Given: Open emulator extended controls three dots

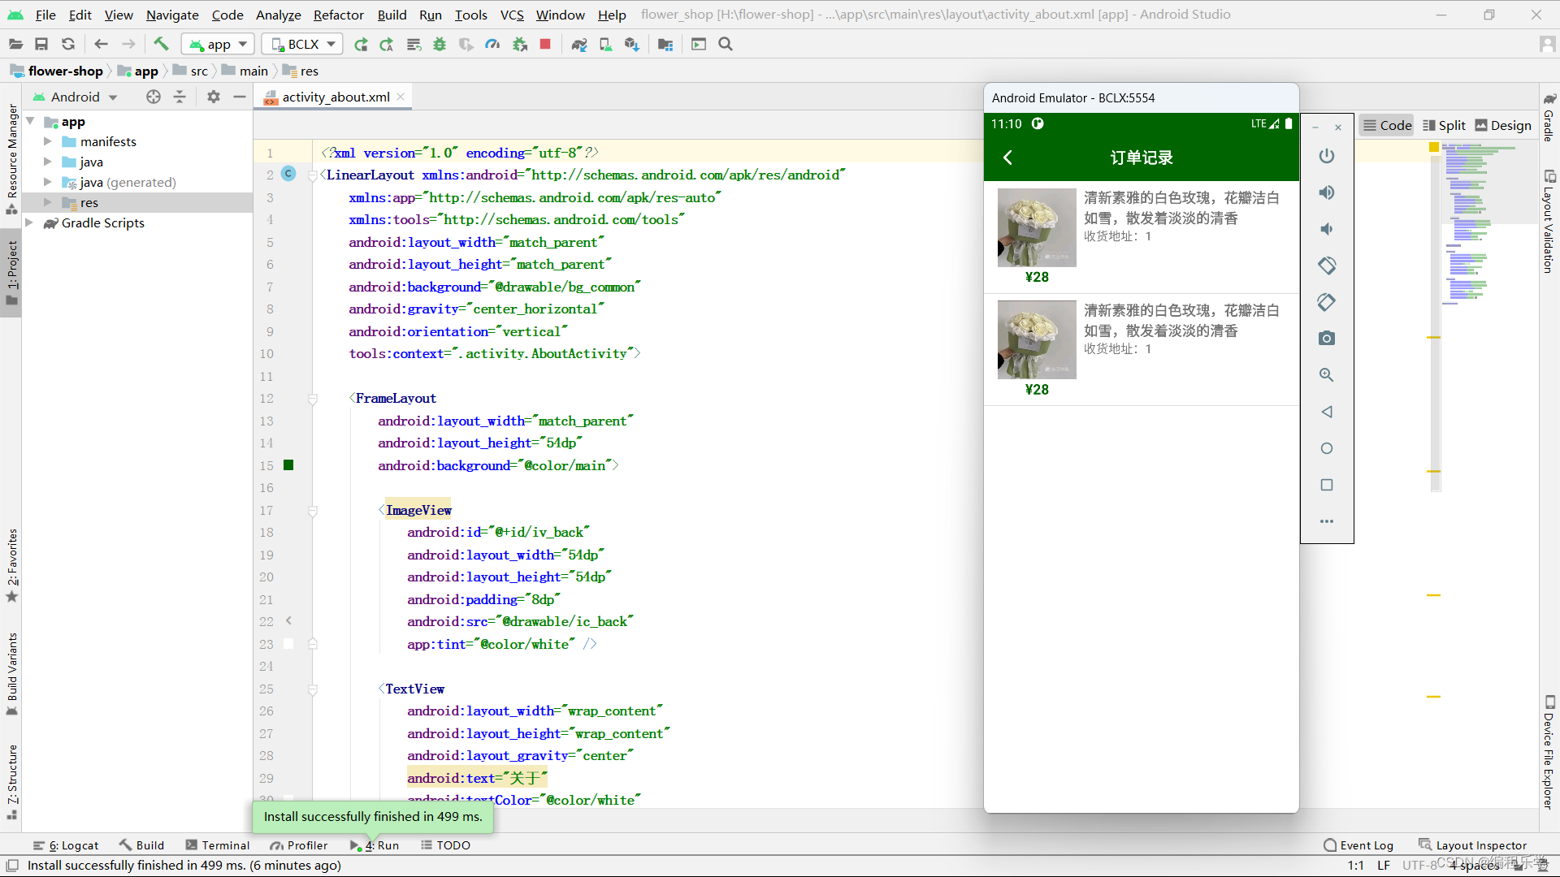Looking at the screenshot, I should point(1327,521).
